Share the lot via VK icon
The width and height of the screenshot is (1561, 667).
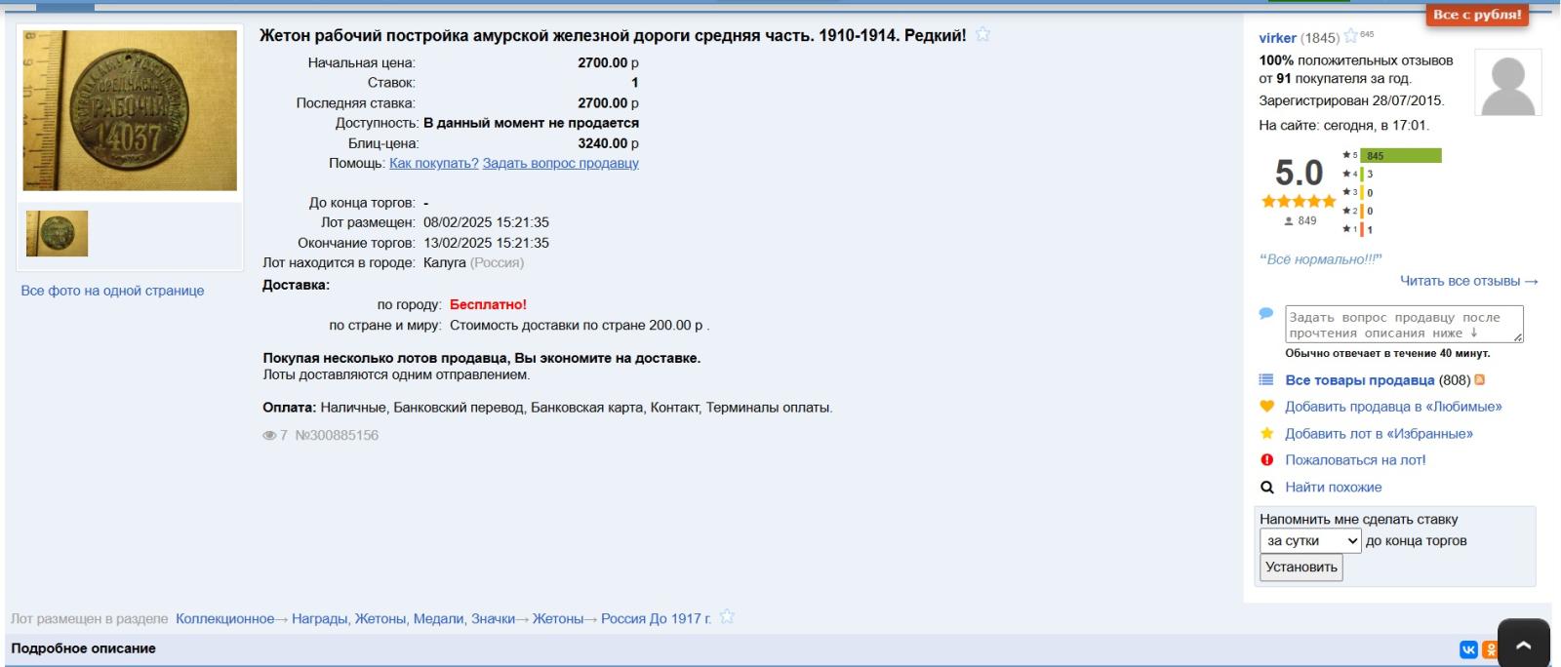[x=1468, y=649]
